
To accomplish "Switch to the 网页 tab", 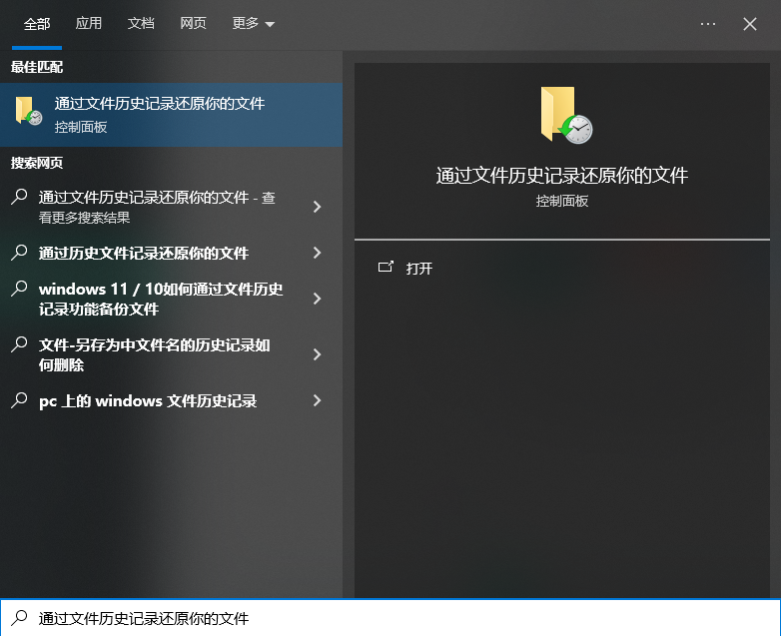I will 193,24.
